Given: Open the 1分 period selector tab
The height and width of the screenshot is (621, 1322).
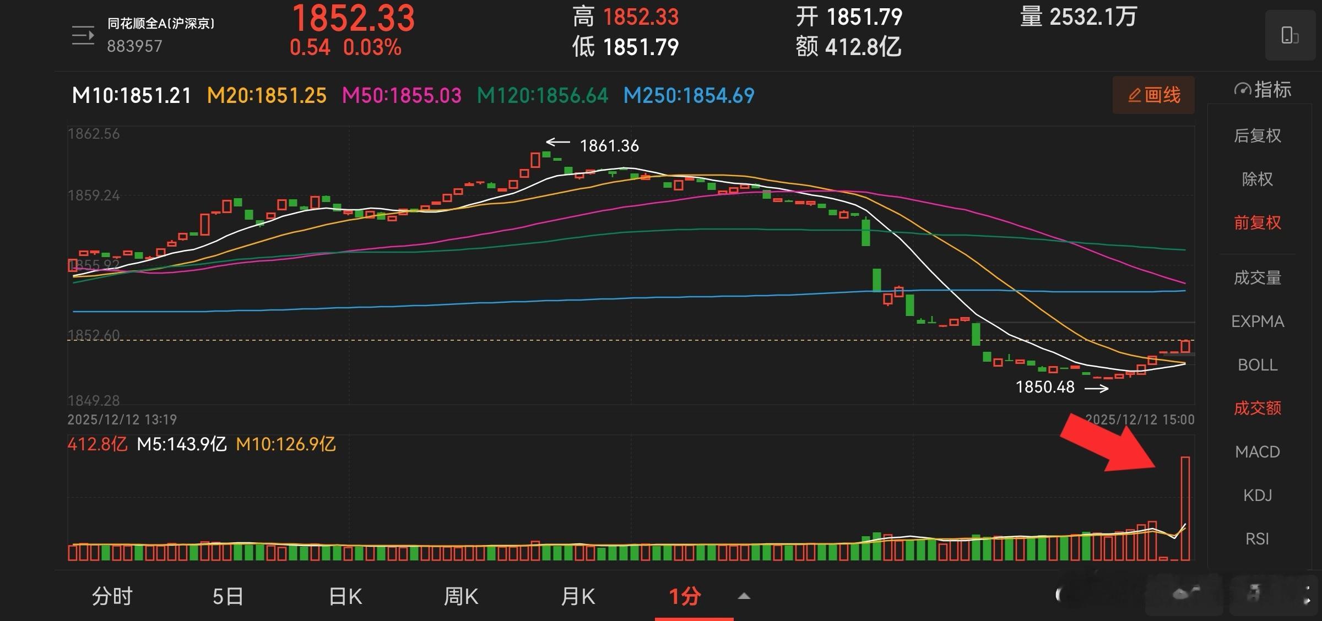Looking at the screenshot, I should point(685,596).
